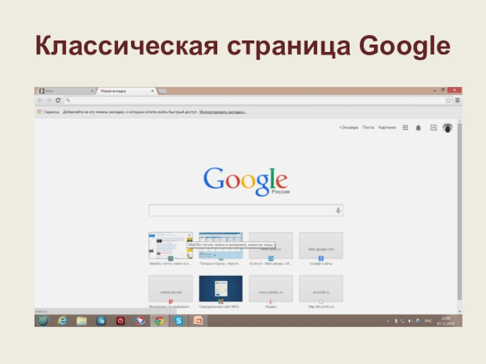Open the im.iro38.ru tile

pyautogui.click(x=321, y=289)
